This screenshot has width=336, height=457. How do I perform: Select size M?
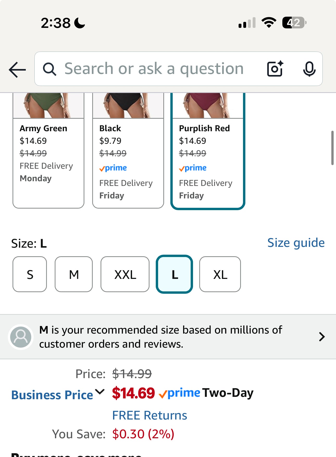pyautogui.click(x=74, y=274)
